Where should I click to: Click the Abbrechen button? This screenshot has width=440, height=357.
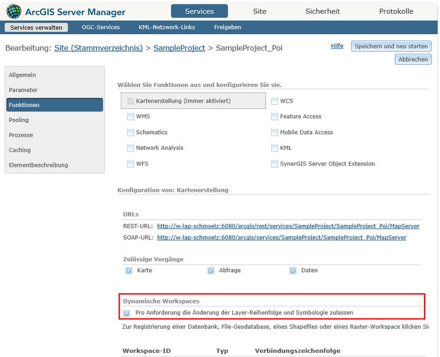tap(413, 59)
